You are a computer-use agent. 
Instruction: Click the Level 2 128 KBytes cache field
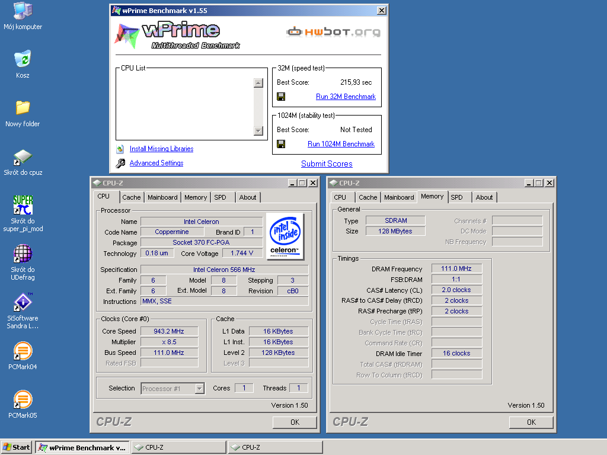click(279, 353)
